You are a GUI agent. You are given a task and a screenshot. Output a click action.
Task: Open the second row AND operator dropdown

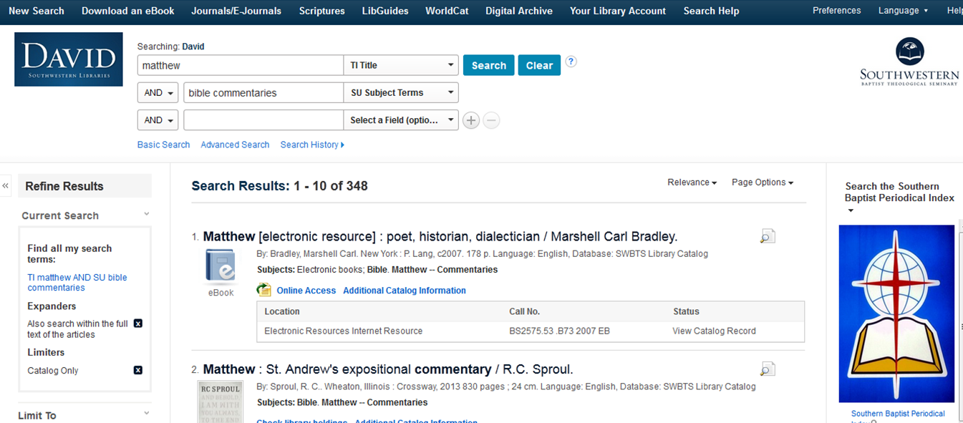[x=158, y=93]
